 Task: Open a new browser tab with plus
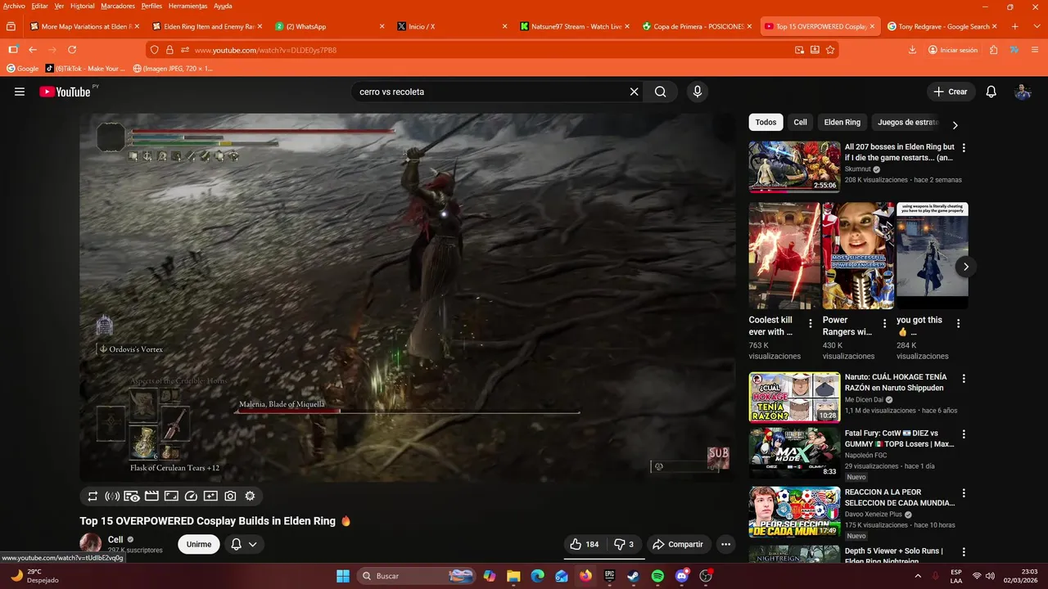point(1015,26)
